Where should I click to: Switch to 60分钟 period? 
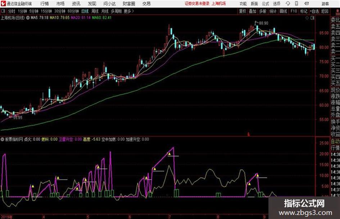tap(73, 11)
